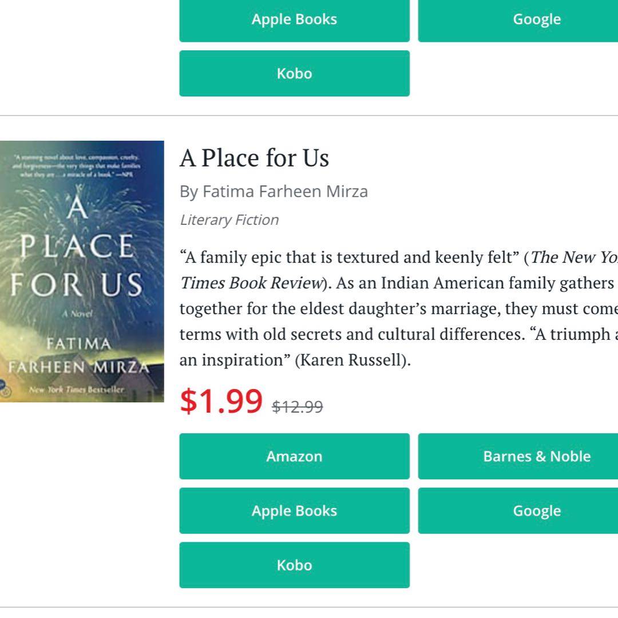Click Kobo in the previous book's listing

[294, 73]
